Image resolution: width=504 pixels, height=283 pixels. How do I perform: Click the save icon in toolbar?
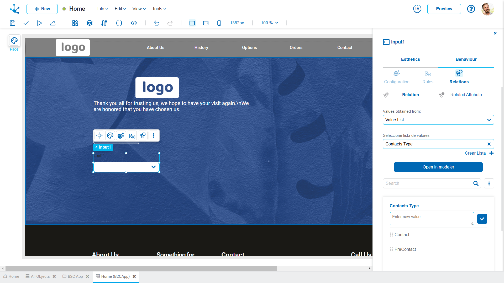tap(13, 23)
